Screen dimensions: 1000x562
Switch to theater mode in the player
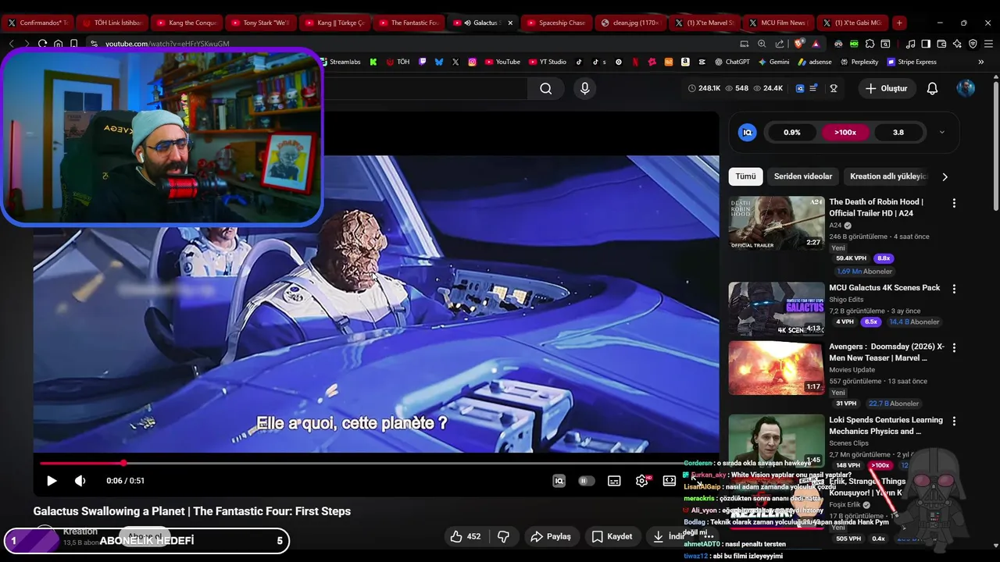(x=670, y=481)
